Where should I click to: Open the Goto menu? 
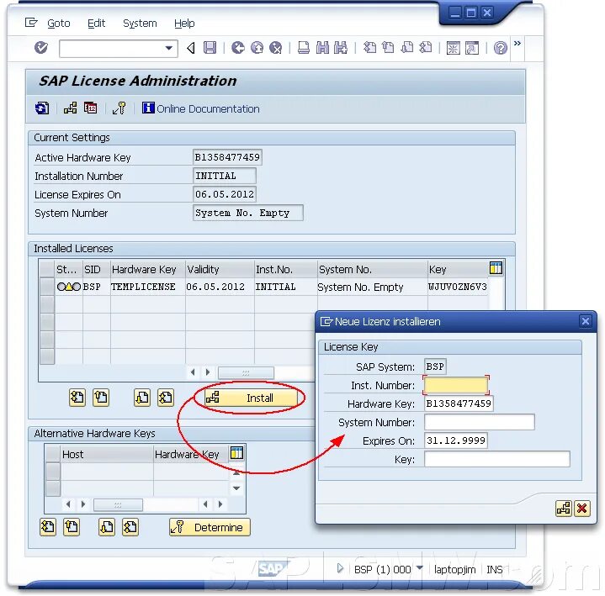pyautogui.click(x=59, y=24)
